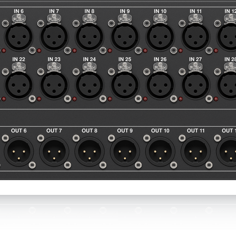
Task: Click the PUSH tab above IN 27 socket
Action: coord(195,67)
